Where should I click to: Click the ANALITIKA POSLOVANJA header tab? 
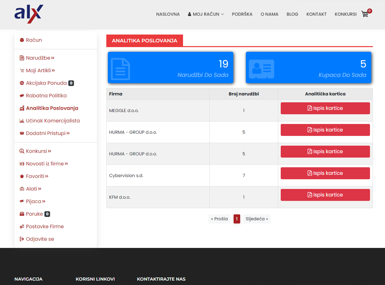click(144, 41)
